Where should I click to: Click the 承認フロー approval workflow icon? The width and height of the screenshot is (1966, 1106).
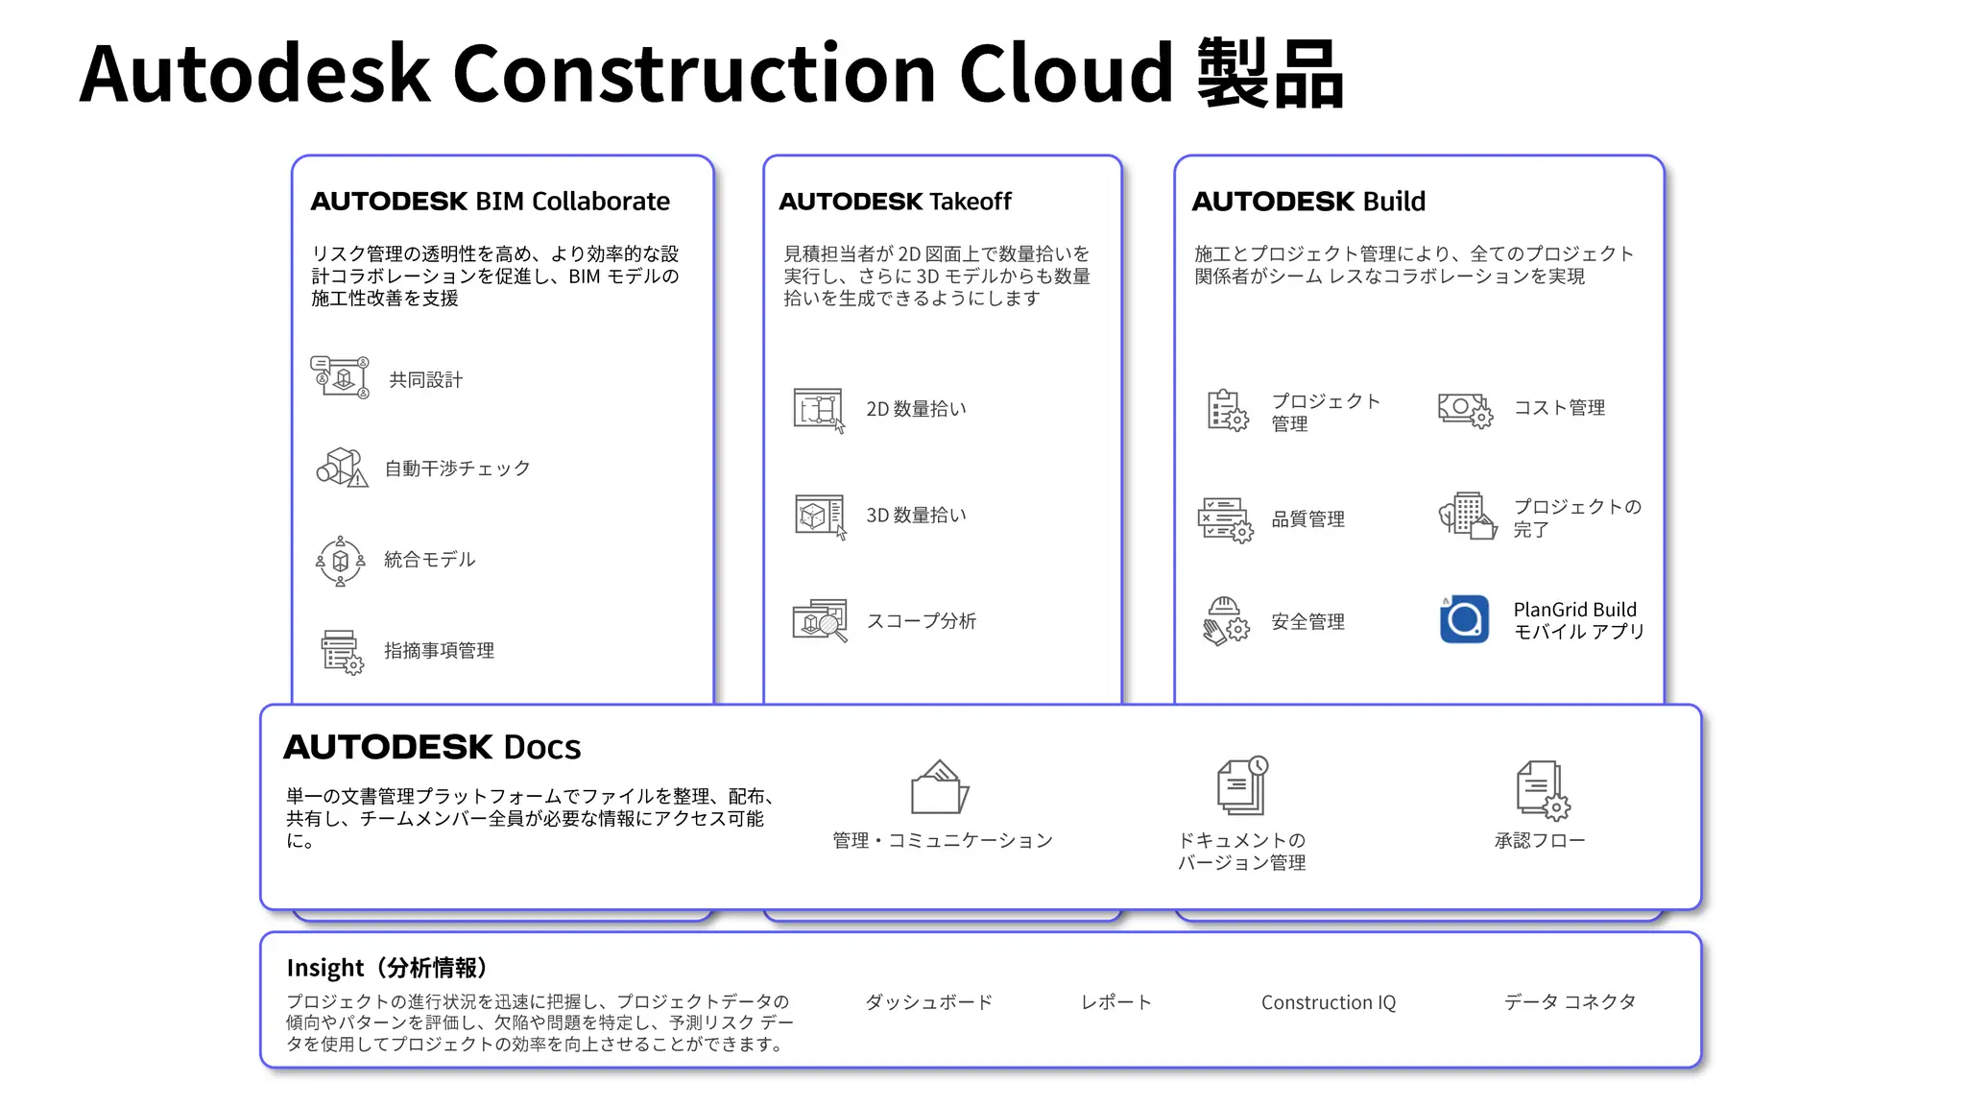pos(1542,790)
